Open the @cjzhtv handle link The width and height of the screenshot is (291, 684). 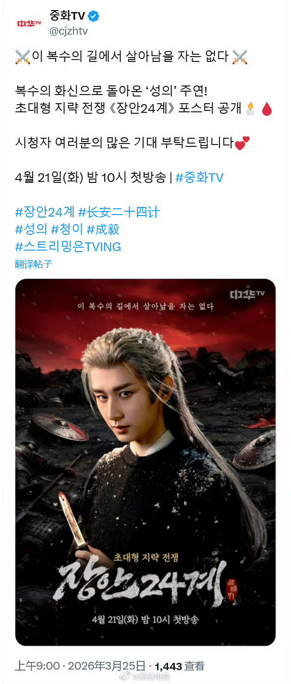(69, 31)
